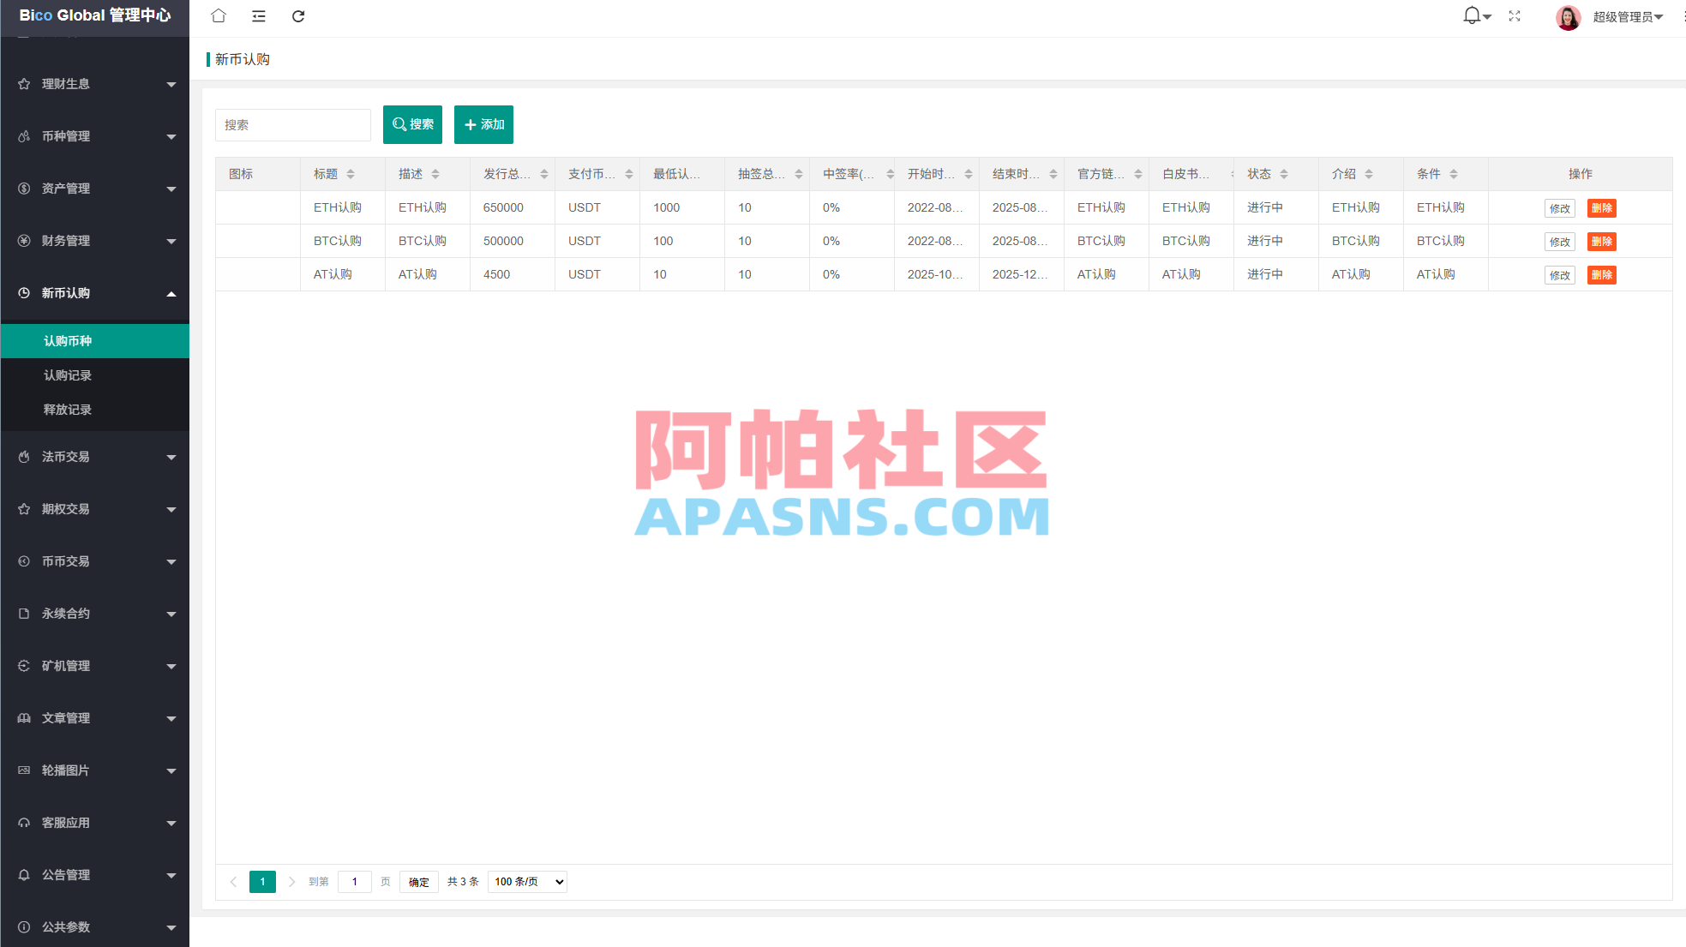Screen dimensions: 1686x947
Task: Click the home icon in the top toolbar
Action: pyautogui.click(x=218, y=15)
